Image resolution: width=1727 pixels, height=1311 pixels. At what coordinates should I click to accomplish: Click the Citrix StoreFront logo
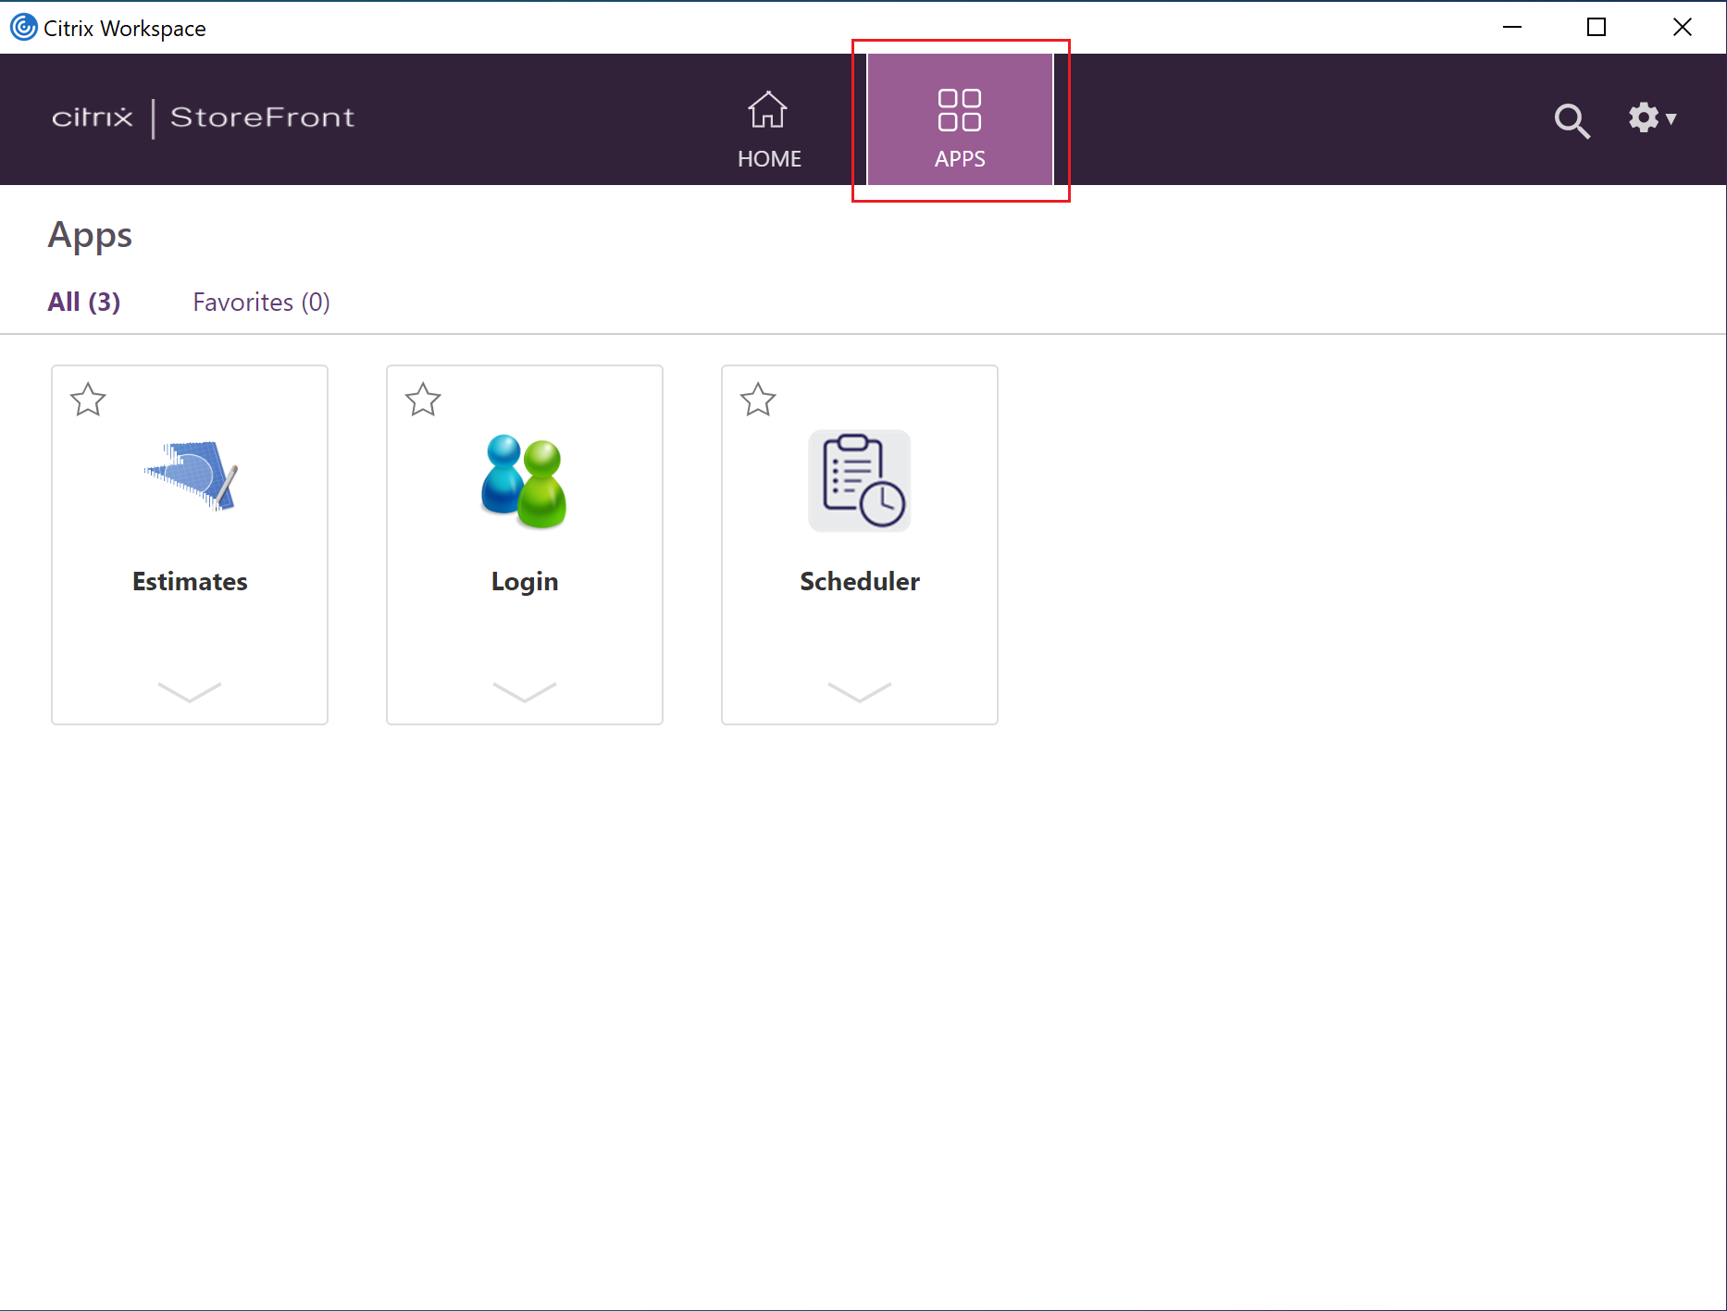pyautogui.click(x=204, y=117)
